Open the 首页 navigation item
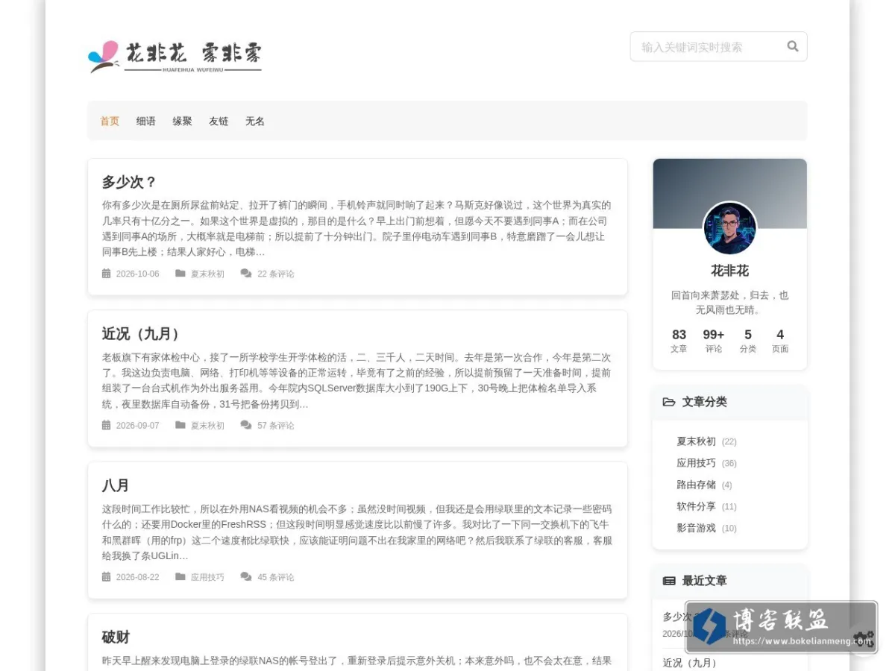The width and height of the screenshot is (895, 671). point(110,121)
